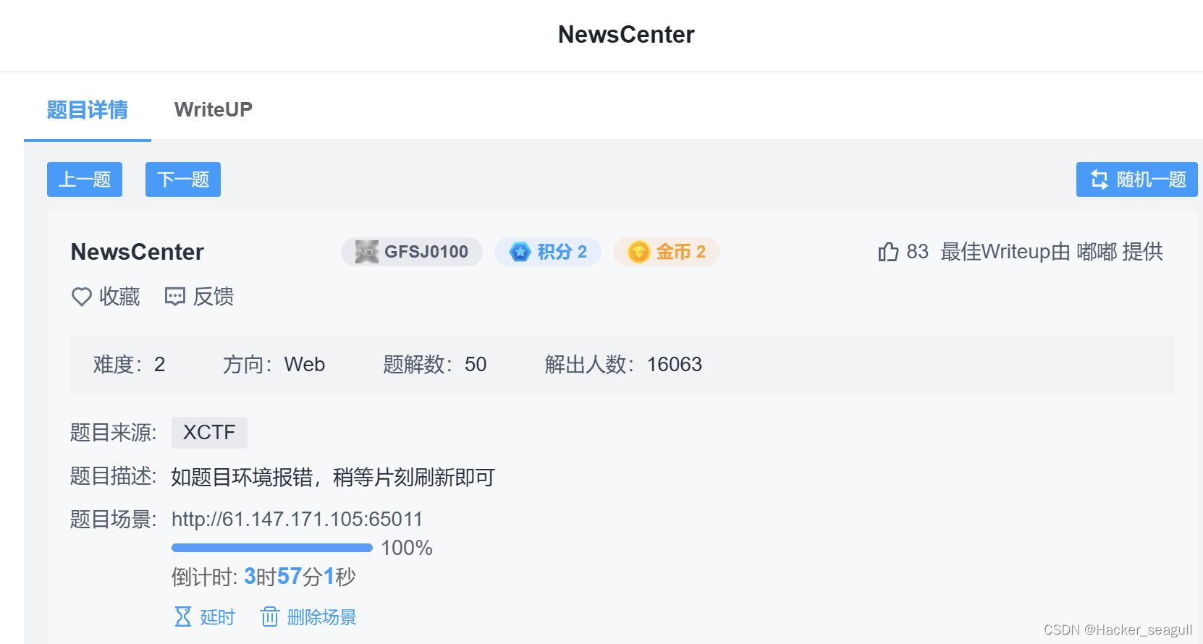Click the hourglass icon beside 延时
The image size is (1203, 644).
(183, 616)
